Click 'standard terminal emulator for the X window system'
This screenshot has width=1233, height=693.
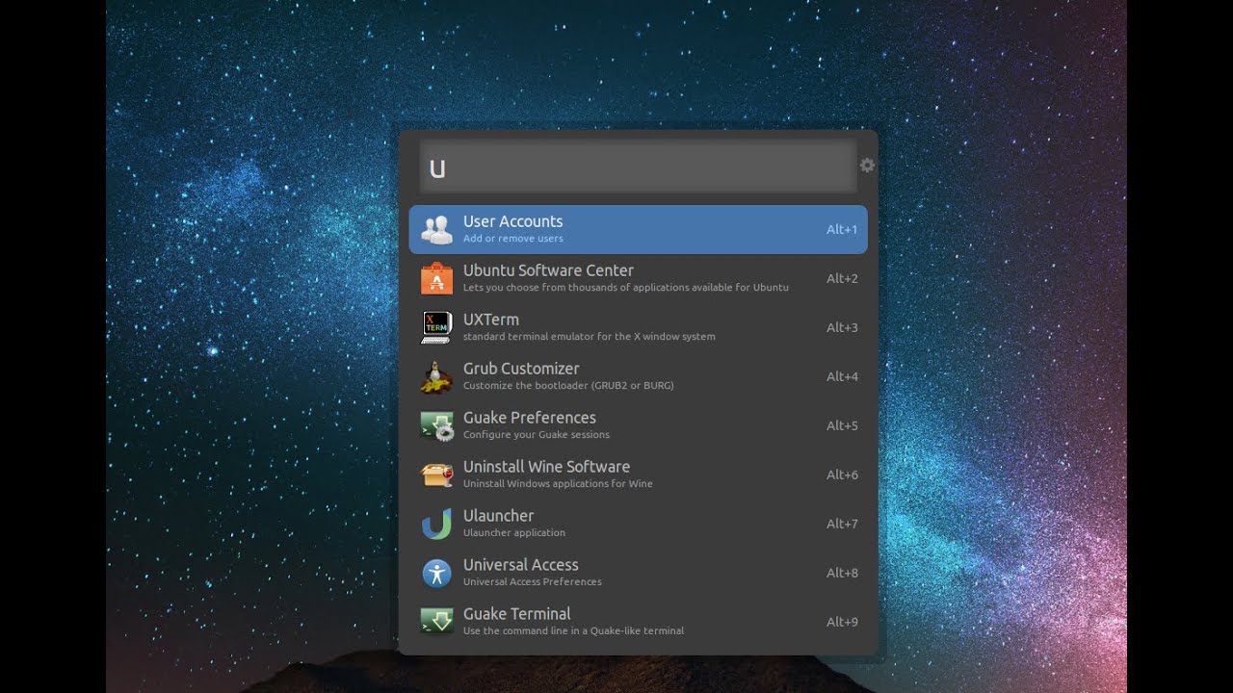point(589,337)
